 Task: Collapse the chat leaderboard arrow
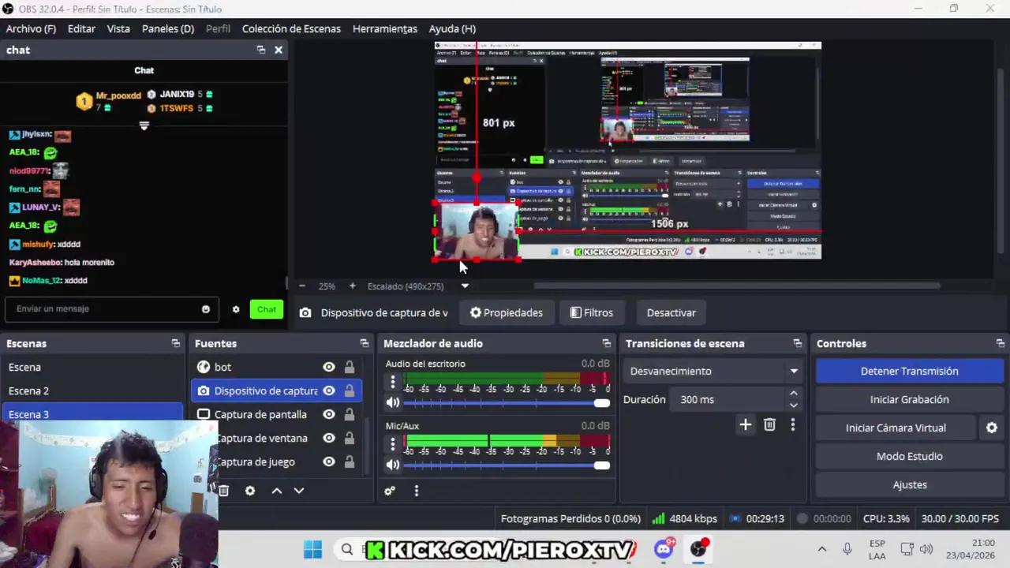(144, 125)
